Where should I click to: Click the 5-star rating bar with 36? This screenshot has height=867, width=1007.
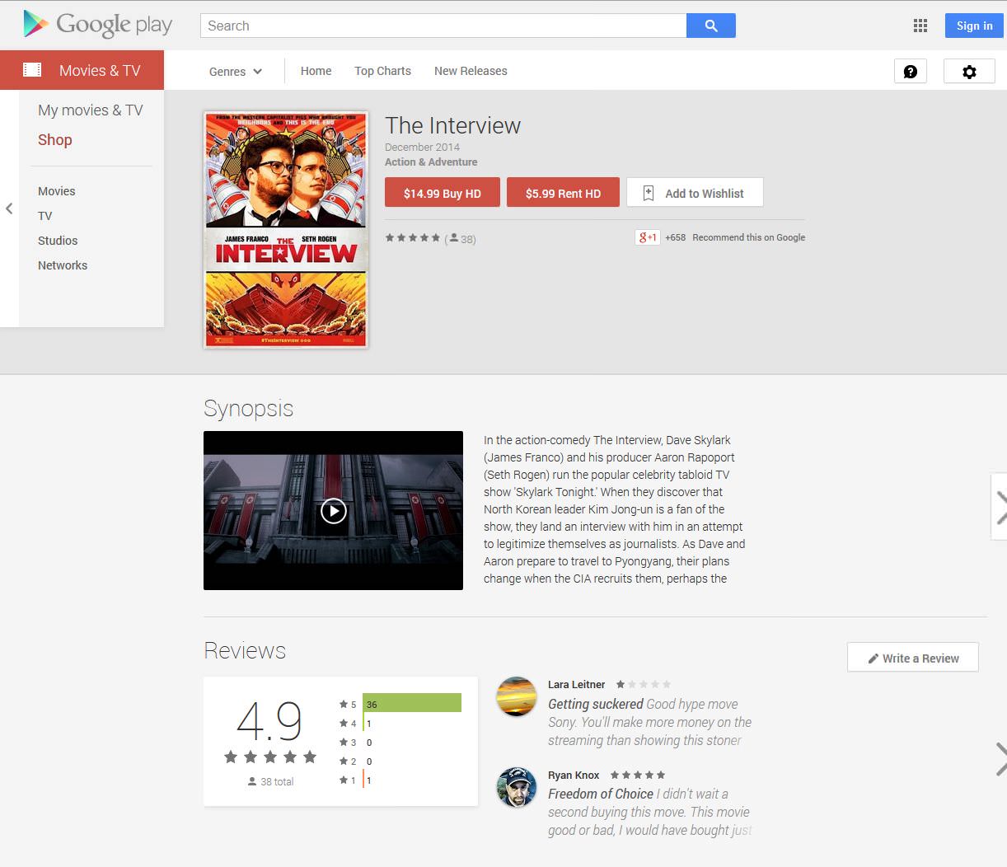pyautogui.click(x=412, y=703)
